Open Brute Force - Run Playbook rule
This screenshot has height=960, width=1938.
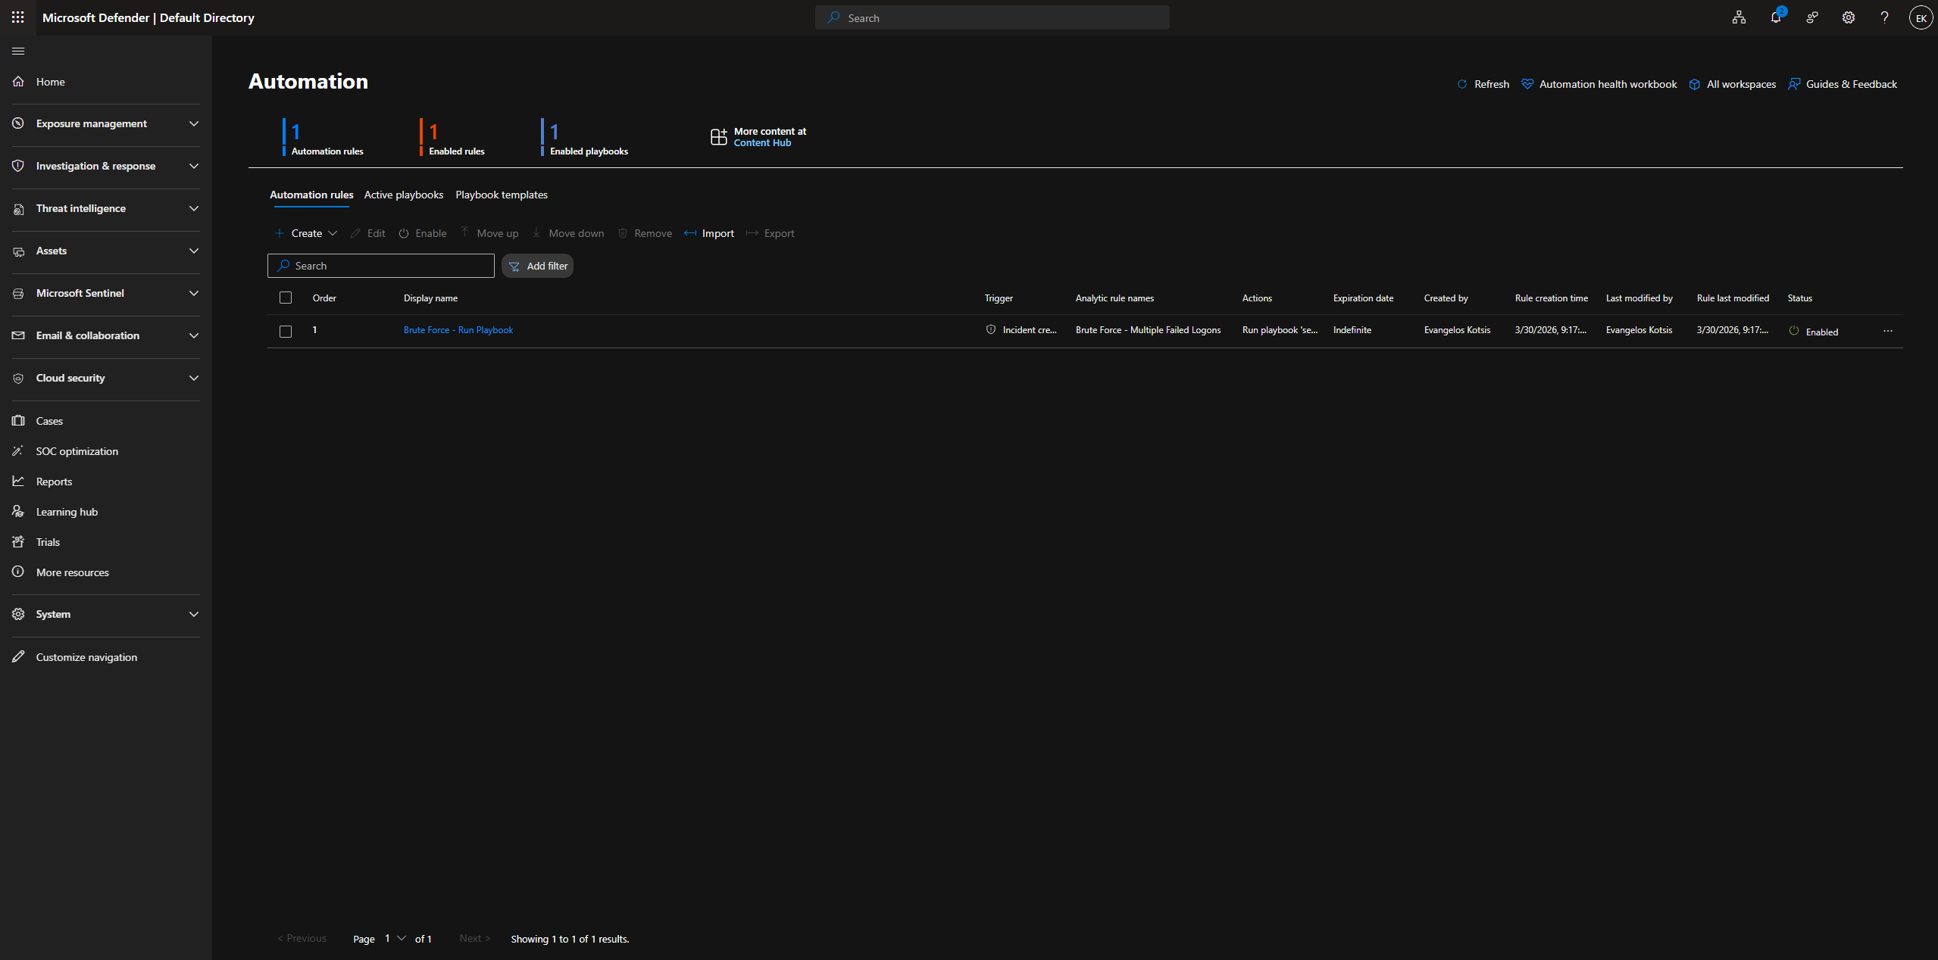point(458,330)
